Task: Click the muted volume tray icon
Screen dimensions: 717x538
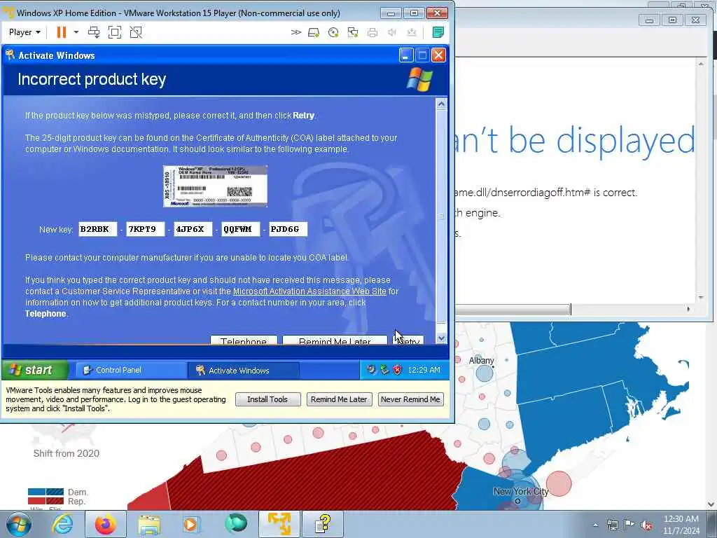Action: pyautogui.click(x=646, y=525)
